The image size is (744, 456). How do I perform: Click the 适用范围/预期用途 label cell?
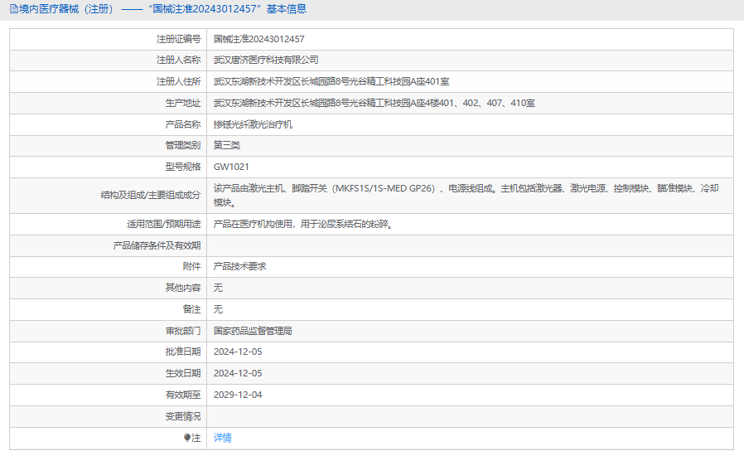coord(109,224)
